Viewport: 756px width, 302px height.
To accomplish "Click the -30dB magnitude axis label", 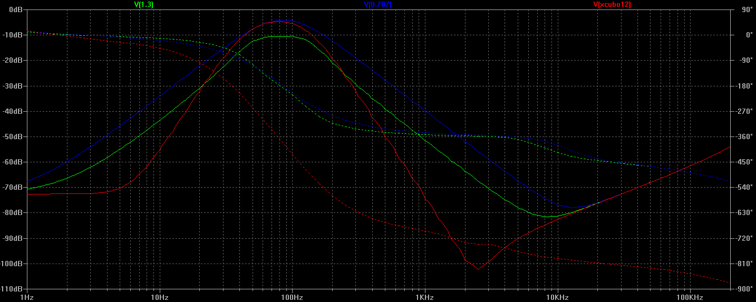I will pyautogui.click(x=14, y=86).
